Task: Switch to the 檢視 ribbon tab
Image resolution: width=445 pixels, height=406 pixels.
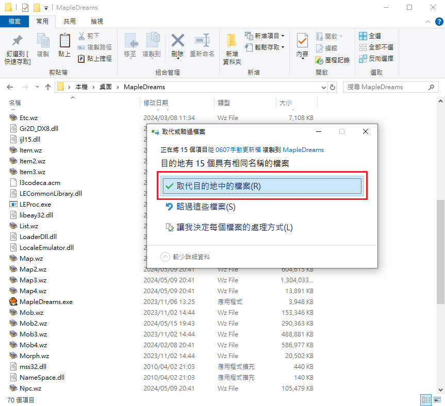Action: click(x=96, y=22)
